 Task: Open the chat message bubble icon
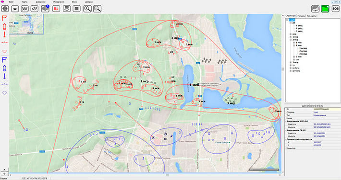pyautogui.click(x=315, y=9)
